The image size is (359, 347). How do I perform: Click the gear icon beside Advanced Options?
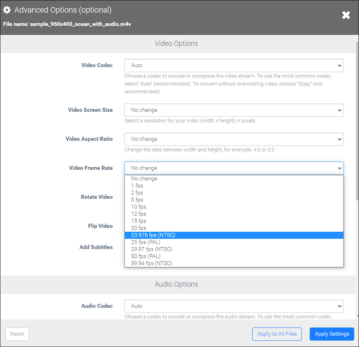7,10
